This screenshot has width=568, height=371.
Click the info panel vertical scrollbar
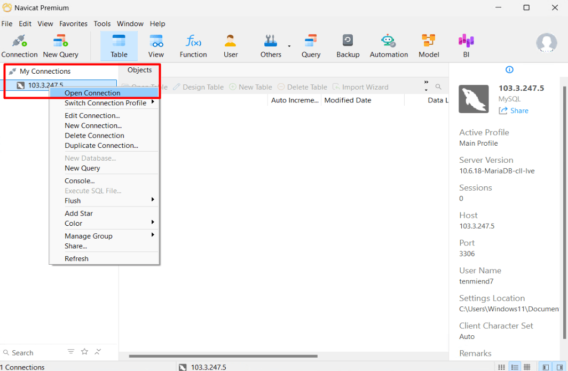click(564, 212)
